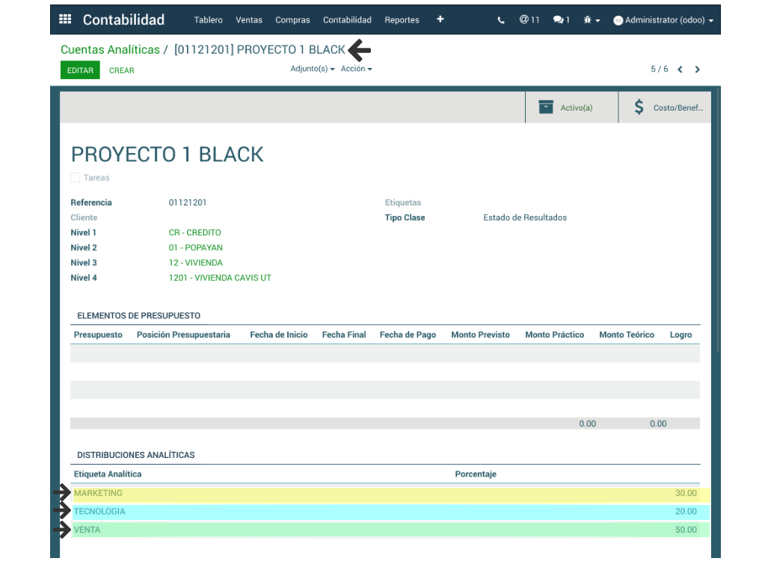This screenshot has width=765, height=573.
Task: Open the Administrator (odoo) user menu
Action: [x=663, y=20]
